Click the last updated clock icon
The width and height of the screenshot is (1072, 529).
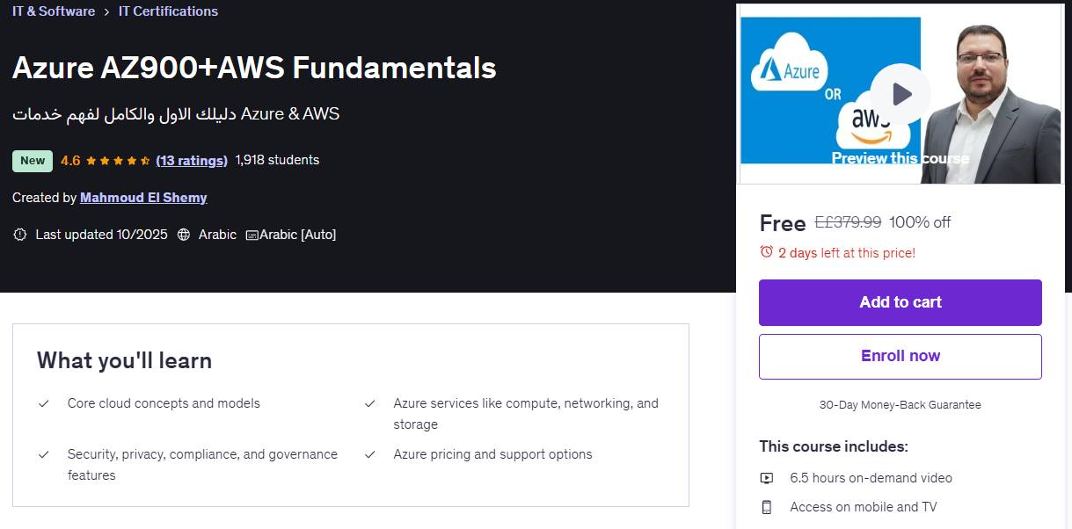click(x=20, y=235)
